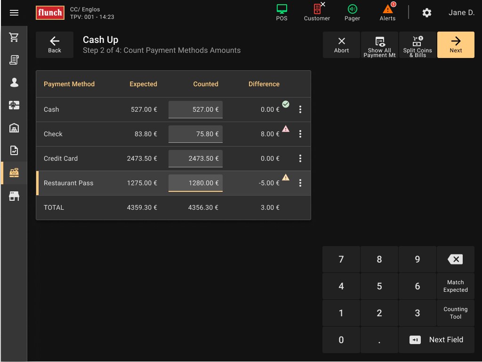The width and height of the screenshot is (482, 362).
Task: Open the receipts sidebar icon
Action: (14, 60)
